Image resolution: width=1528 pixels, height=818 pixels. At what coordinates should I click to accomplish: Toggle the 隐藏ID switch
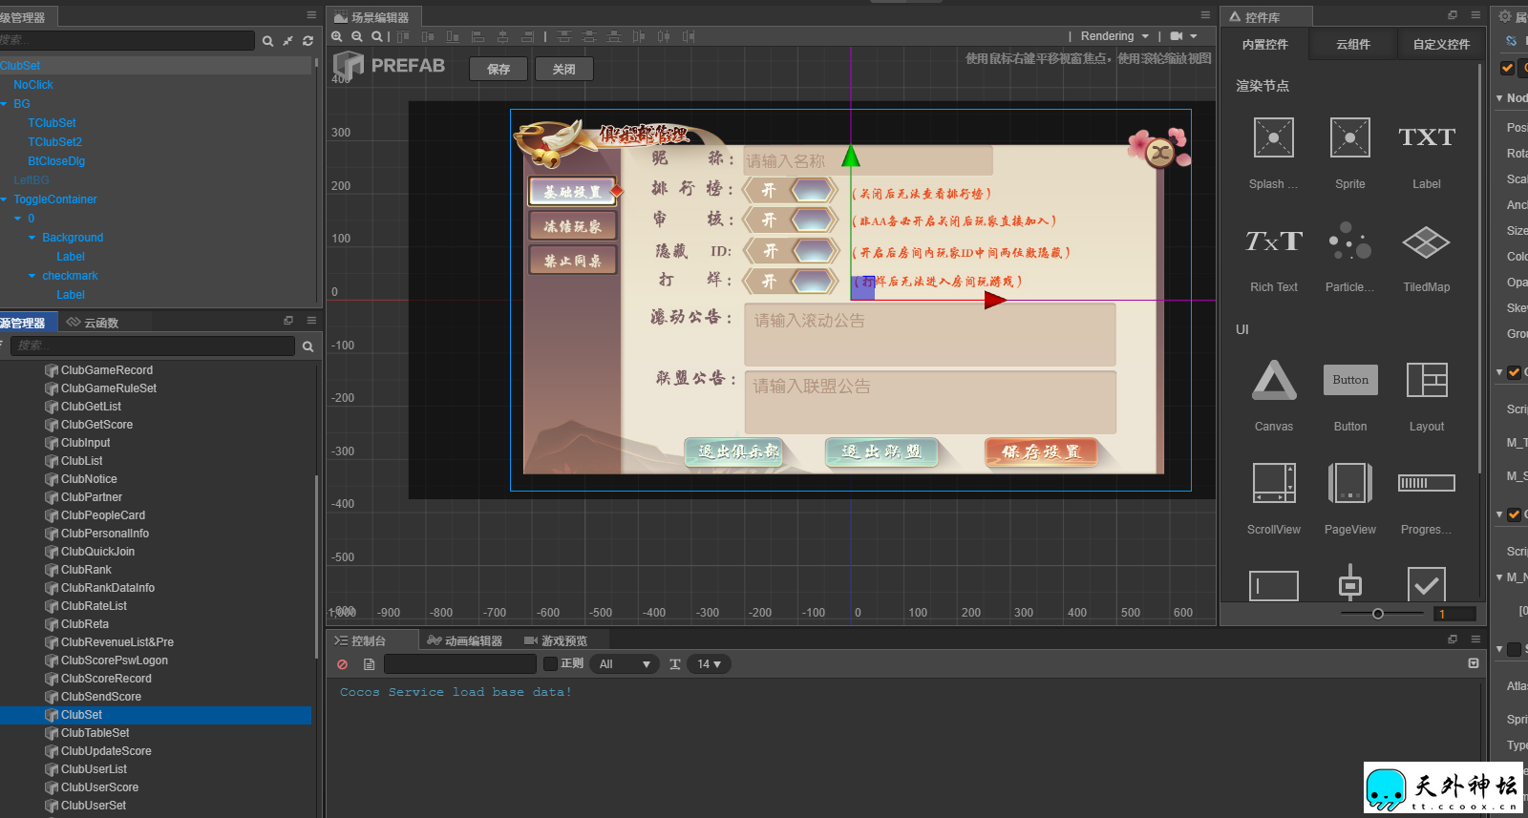point(791,251)
